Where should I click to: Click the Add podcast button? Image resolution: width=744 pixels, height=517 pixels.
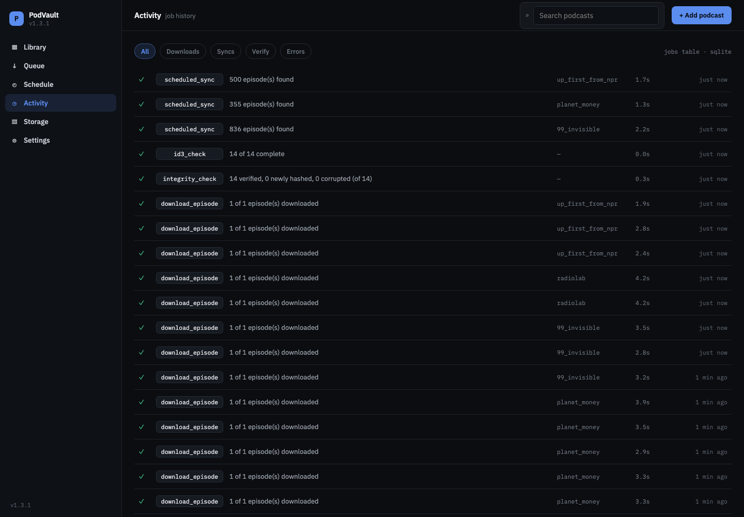click(702, 15)
